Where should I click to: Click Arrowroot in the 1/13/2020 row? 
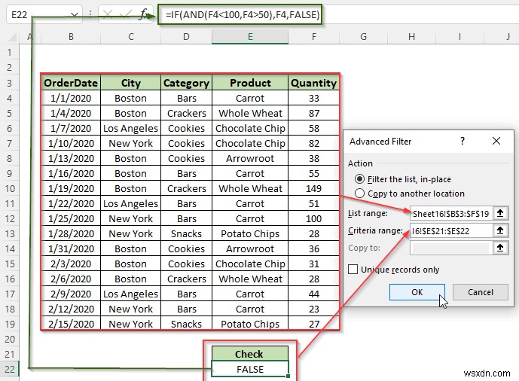[x=250, y=158]
